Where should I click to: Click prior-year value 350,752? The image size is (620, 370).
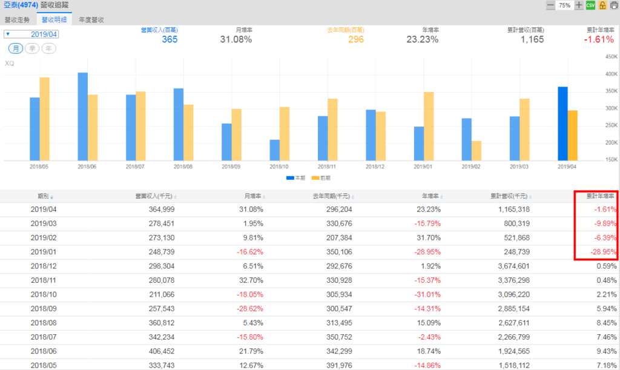pos(339,337)
